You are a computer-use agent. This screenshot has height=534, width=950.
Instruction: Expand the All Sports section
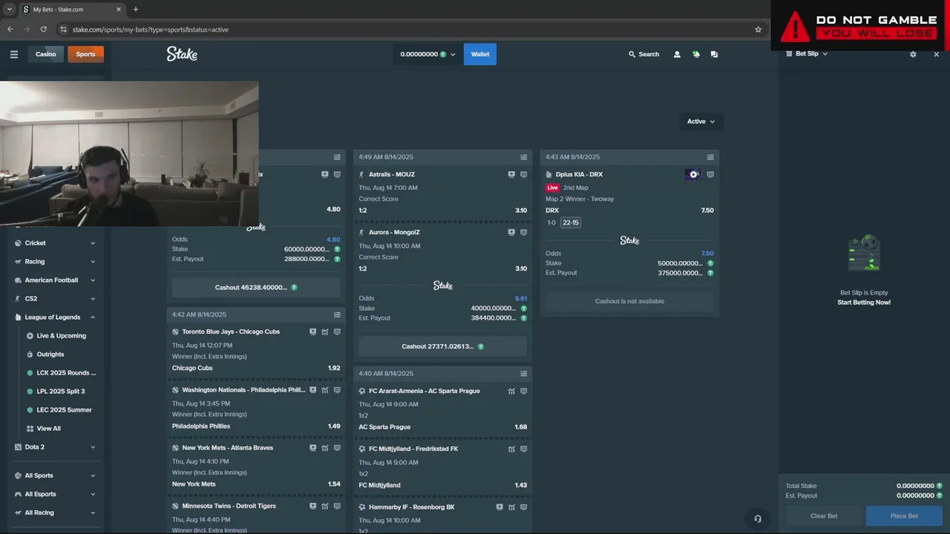54,475
